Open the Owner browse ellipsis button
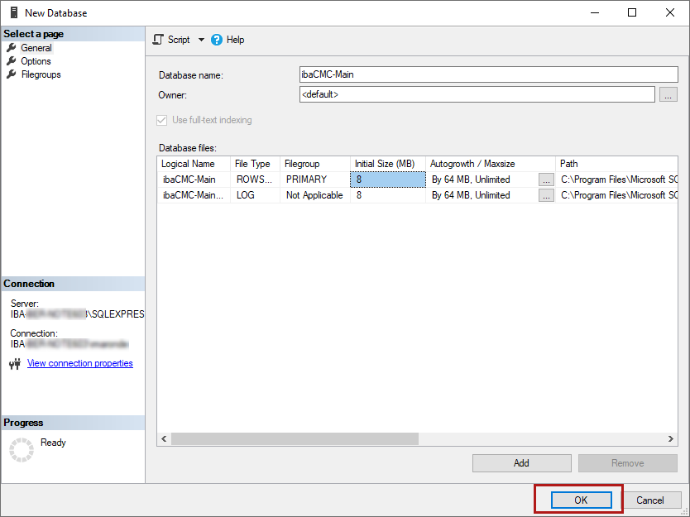Image resolution: width=690 pixels, height=517 pixels. [x=668, y=95]
